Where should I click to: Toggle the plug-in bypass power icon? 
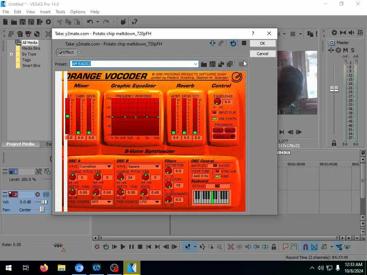(x=233, y=43)
